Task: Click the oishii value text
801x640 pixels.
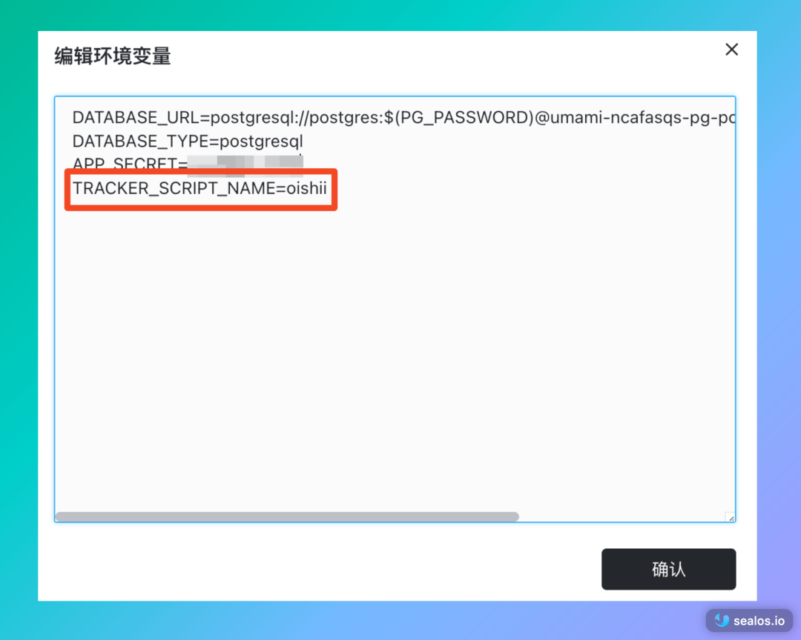Action: [306, 188]
